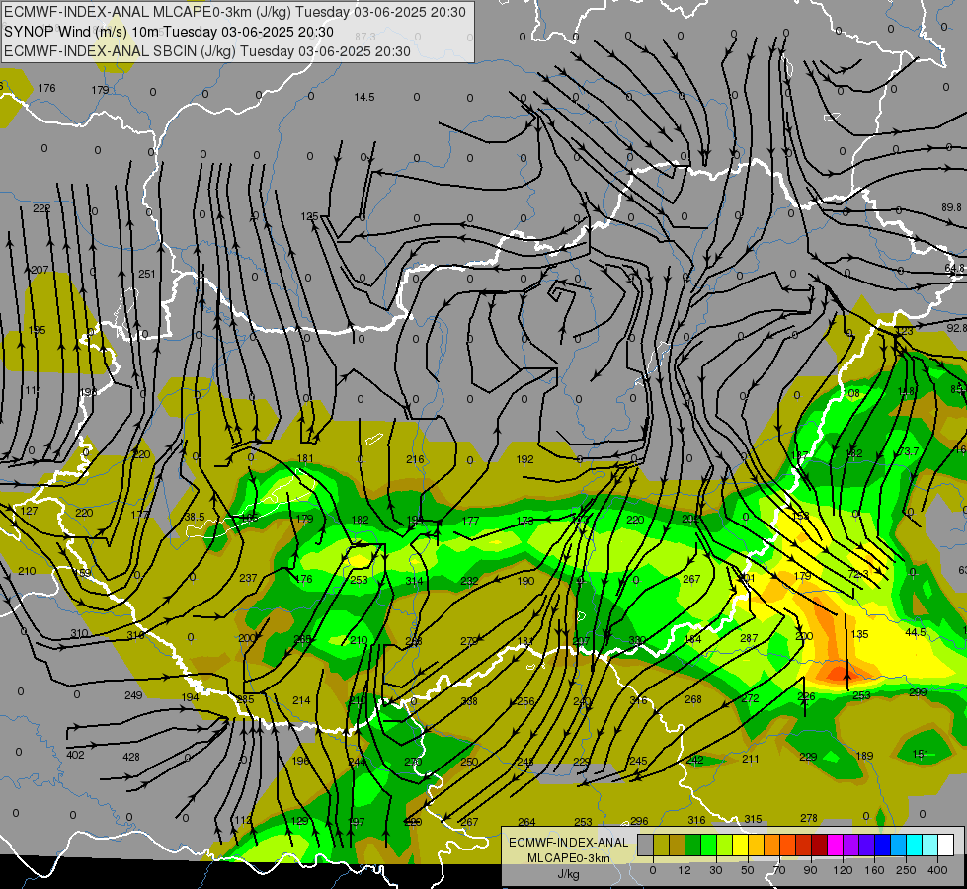Select the bright green legend color box
Viewport: 967px width, 889px height.
(709, 845)
